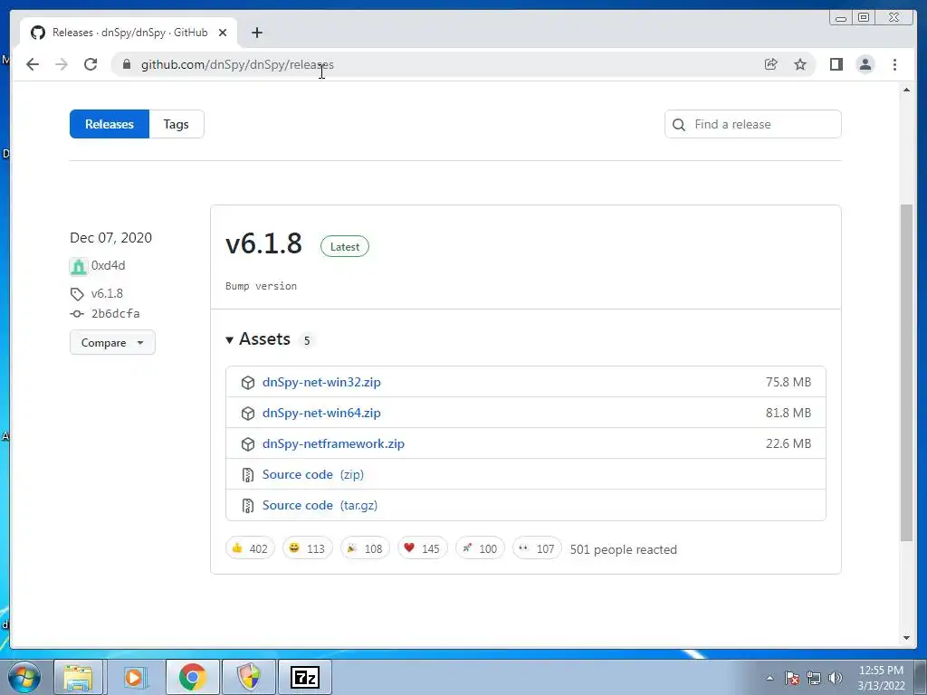Download dnSpy-net-win32.zip
The width and height of the screenshot is (927, 695).
(321, 382)
